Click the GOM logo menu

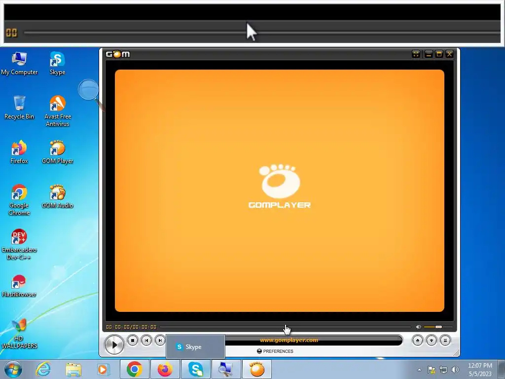point(118,54)
